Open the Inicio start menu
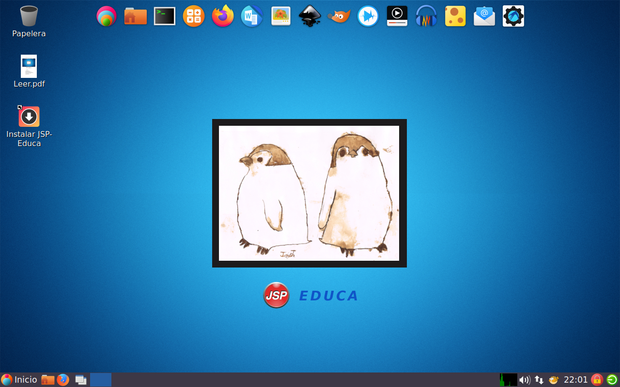The width and height of the screenshot is (620, 387). pos(19,380)
